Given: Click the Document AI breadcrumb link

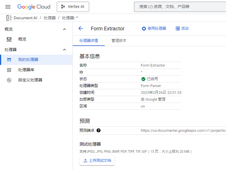Looking at the screenshot, I should click(25, 18).
